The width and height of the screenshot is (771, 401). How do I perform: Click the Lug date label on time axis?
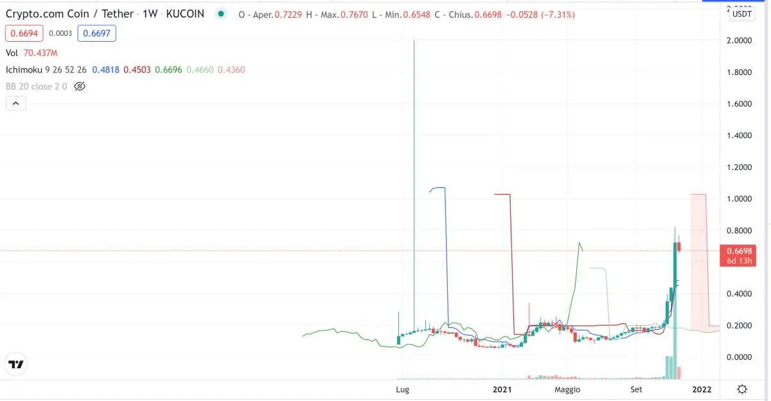pos(403,389)
